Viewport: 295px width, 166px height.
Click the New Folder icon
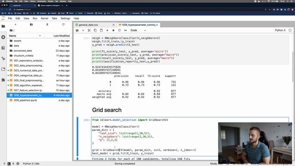[x=31, y=24]
